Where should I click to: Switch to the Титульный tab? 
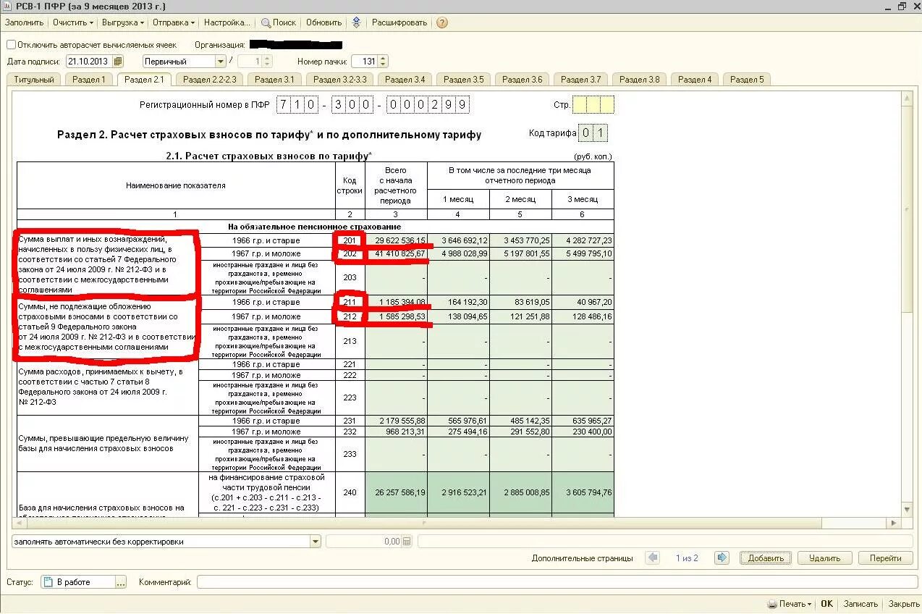point(34,80)
